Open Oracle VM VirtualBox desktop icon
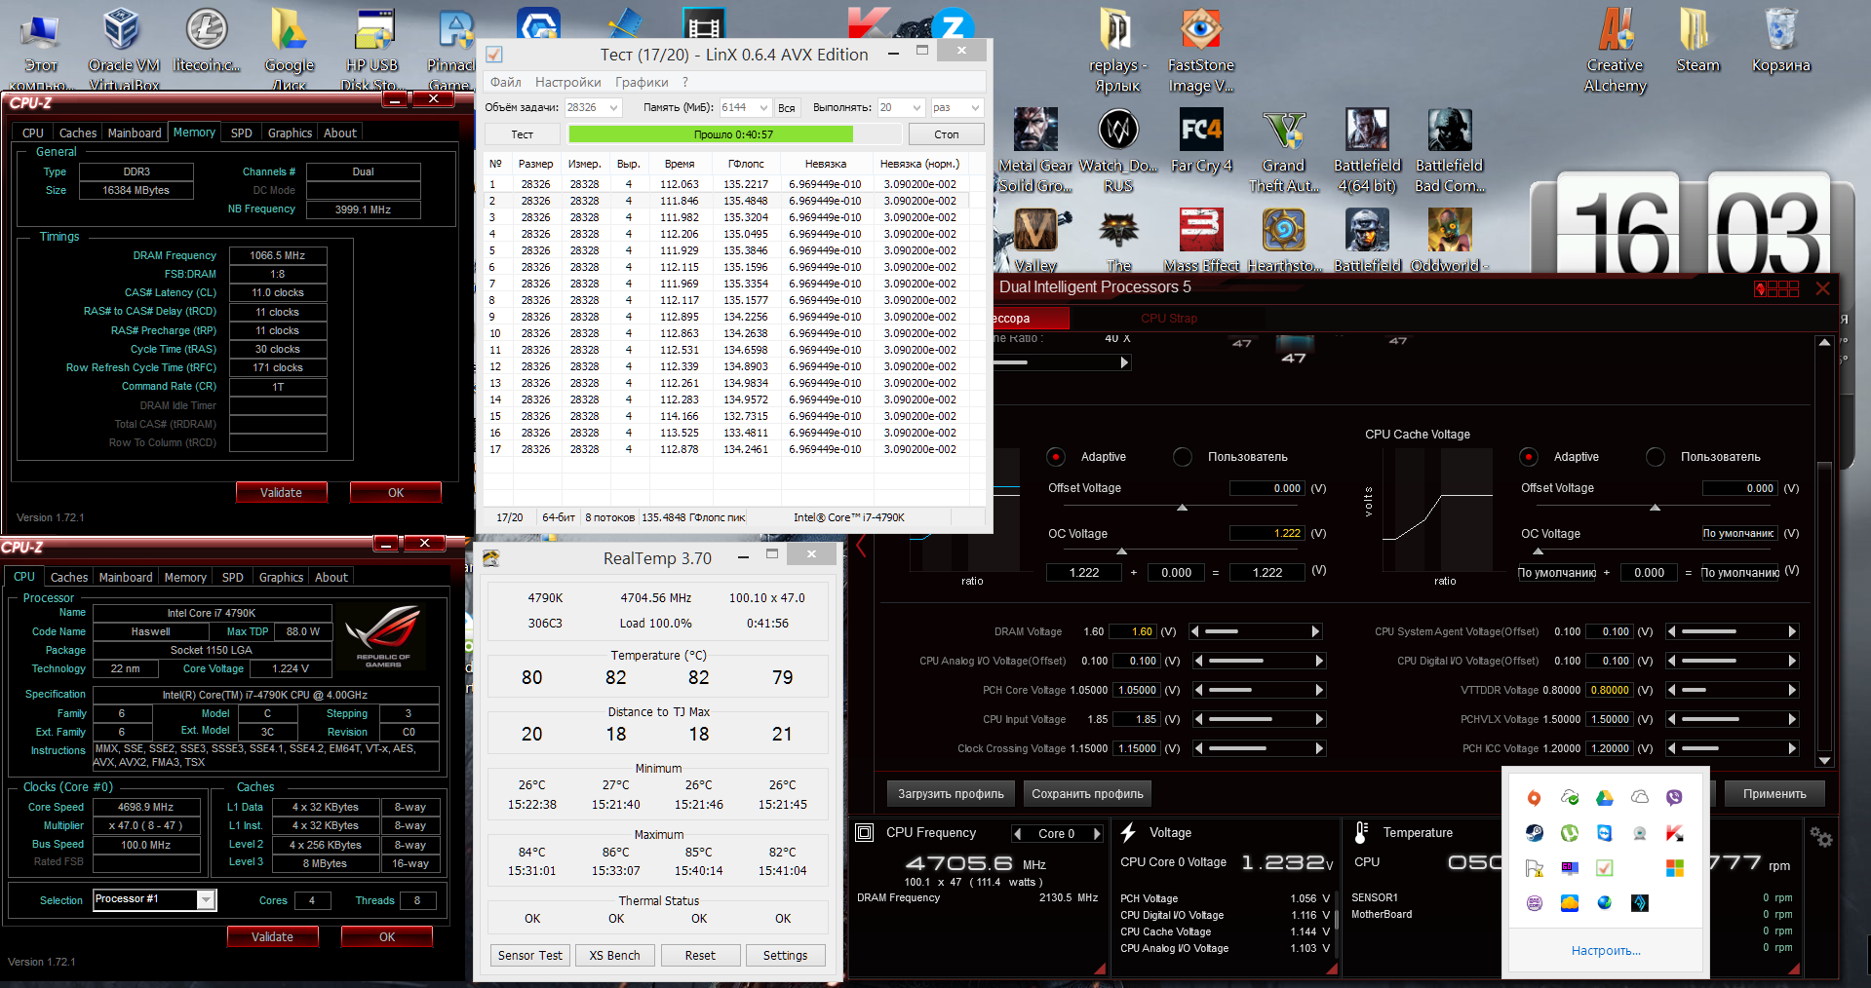1871x988 pixels. pos(123,49)
